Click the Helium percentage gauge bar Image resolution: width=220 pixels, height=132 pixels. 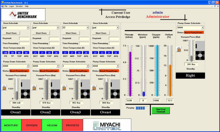pyautogui.click(x=170, y=71)
